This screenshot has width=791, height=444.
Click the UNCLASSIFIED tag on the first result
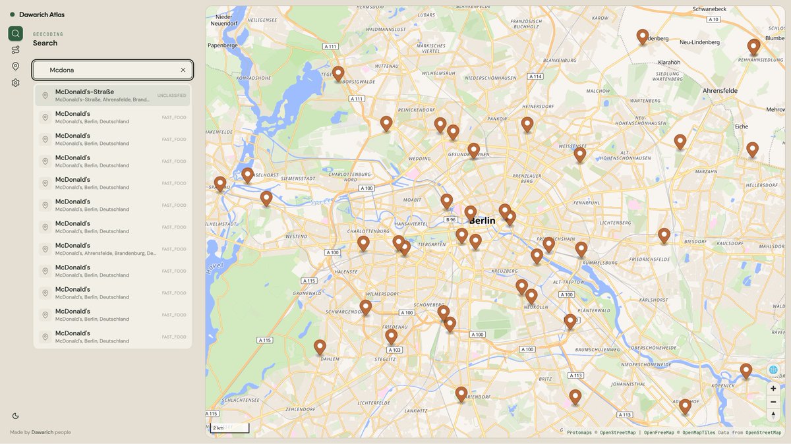(171, 96)
